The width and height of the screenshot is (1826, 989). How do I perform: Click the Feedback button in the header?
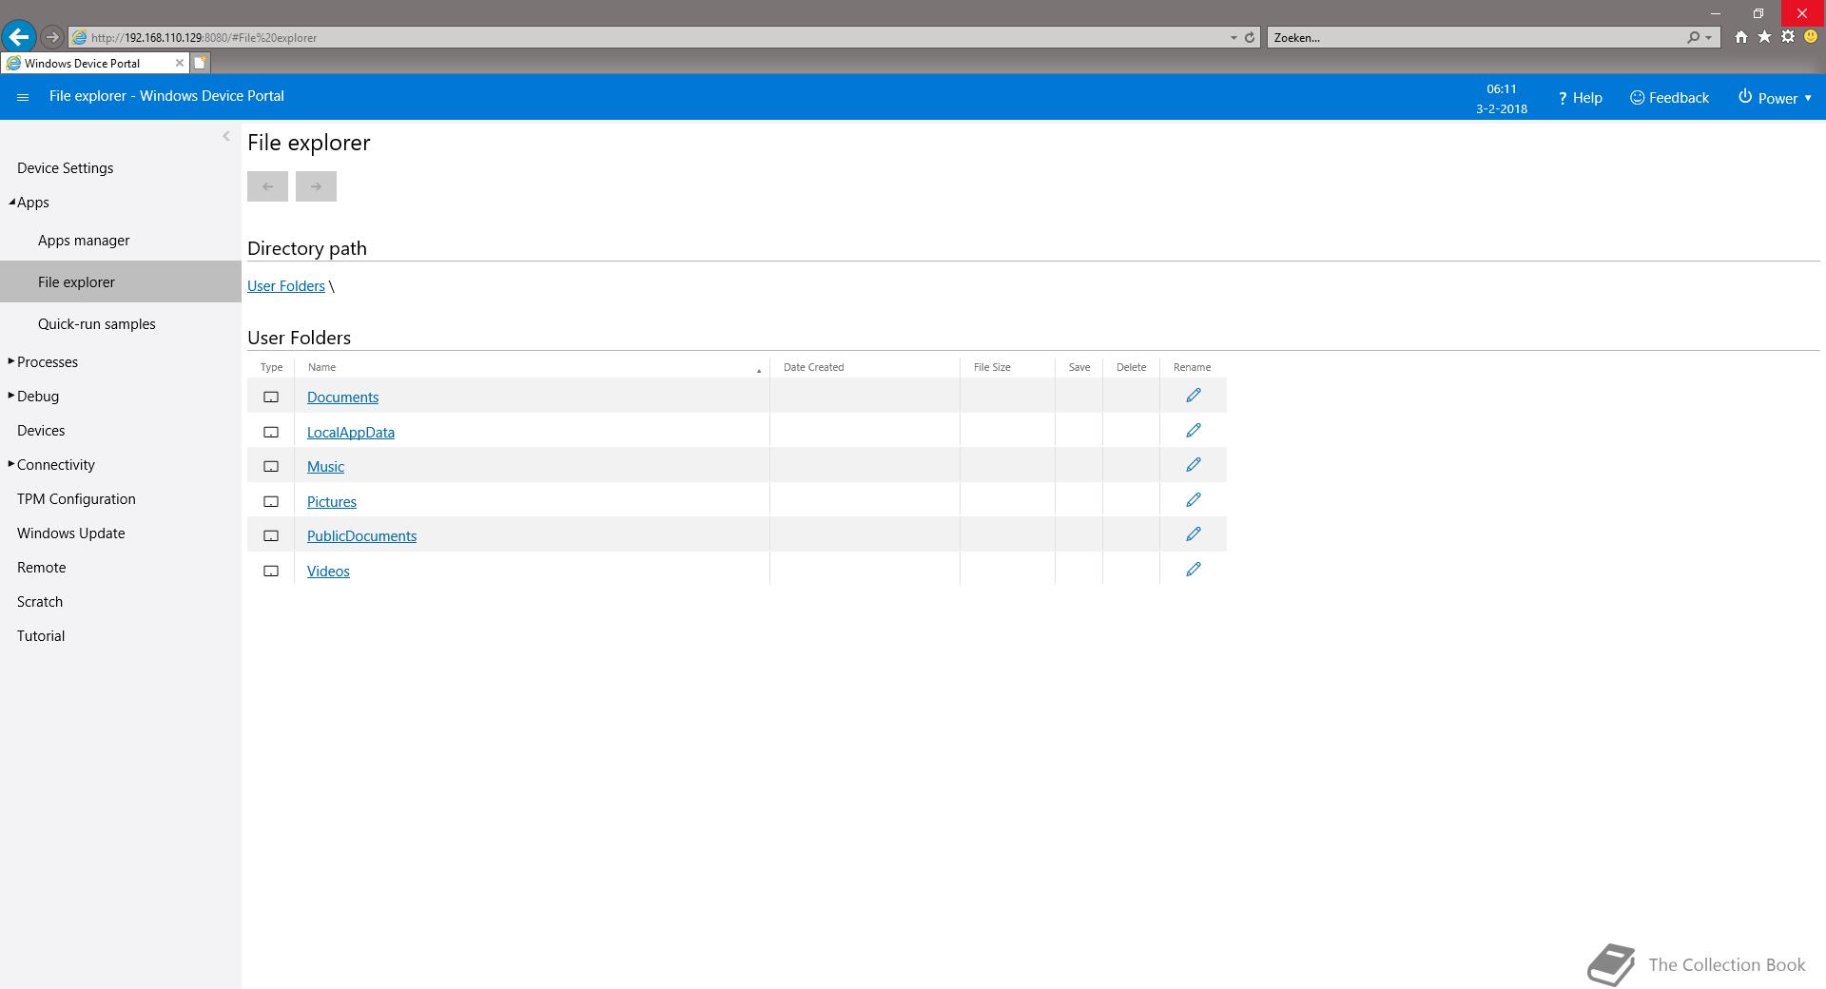point(1669,98)
